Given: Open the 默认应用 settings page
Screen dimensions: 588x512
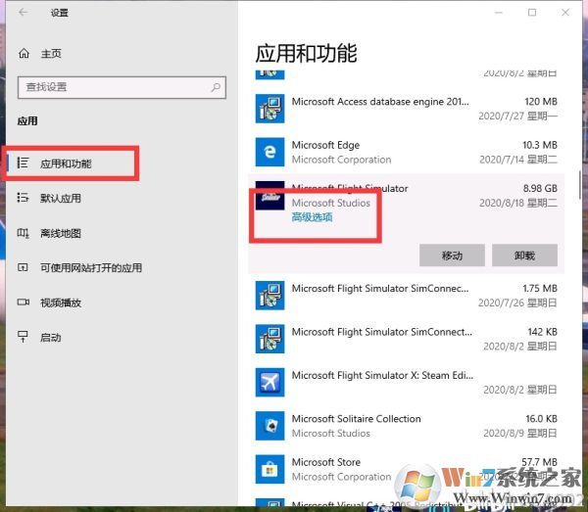Looking at the screenshot, I should [x=61, y=198].
